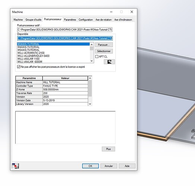Click the Sélectionner button
The height and width of the screenshot is (186, 195).
104,51
